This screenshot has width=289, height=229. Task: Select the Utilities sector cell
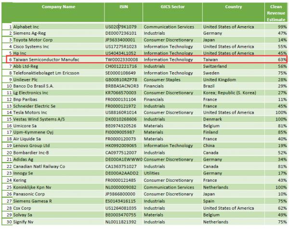(172, 173)
